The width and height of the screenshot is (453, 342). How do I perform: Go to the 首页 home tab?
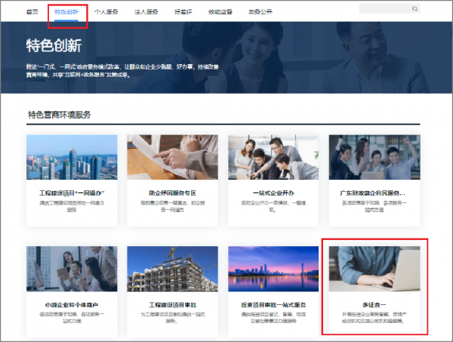(32, 12)
